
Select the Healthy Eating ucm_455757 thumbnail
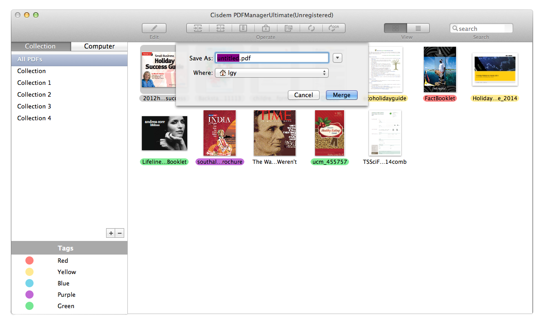(330, 133)
